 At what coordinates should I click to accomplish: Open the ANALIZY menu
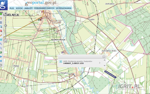pos(28,8)
